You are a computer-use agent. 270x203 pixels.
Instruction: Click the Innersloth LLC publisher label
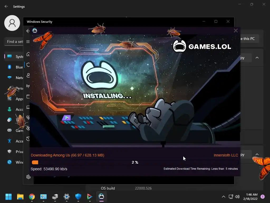pos(226,155)
